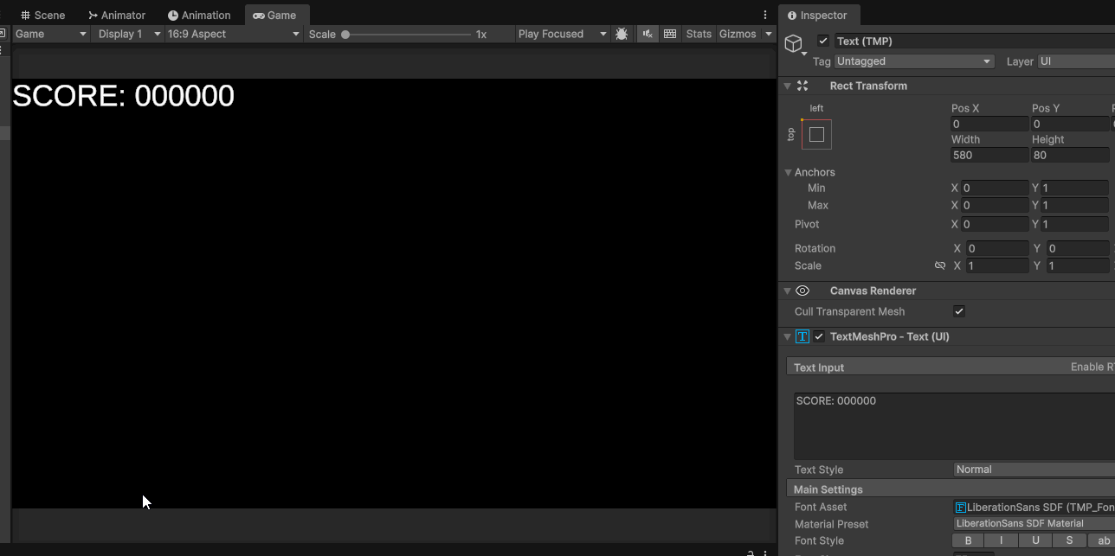Toggle the Gizmos button
The height and width of the screenshot is (556, 1115).
(738, 34)
